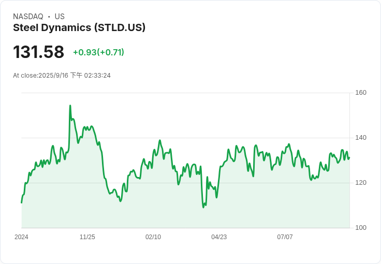Select the 131.58 current price

[39, 52]
